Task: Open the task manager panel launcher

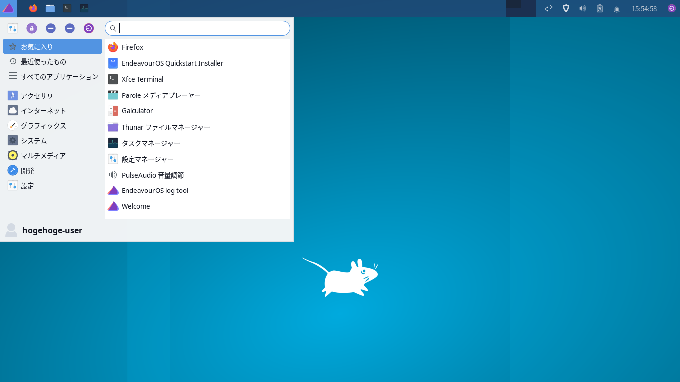Action: point(84,8)
